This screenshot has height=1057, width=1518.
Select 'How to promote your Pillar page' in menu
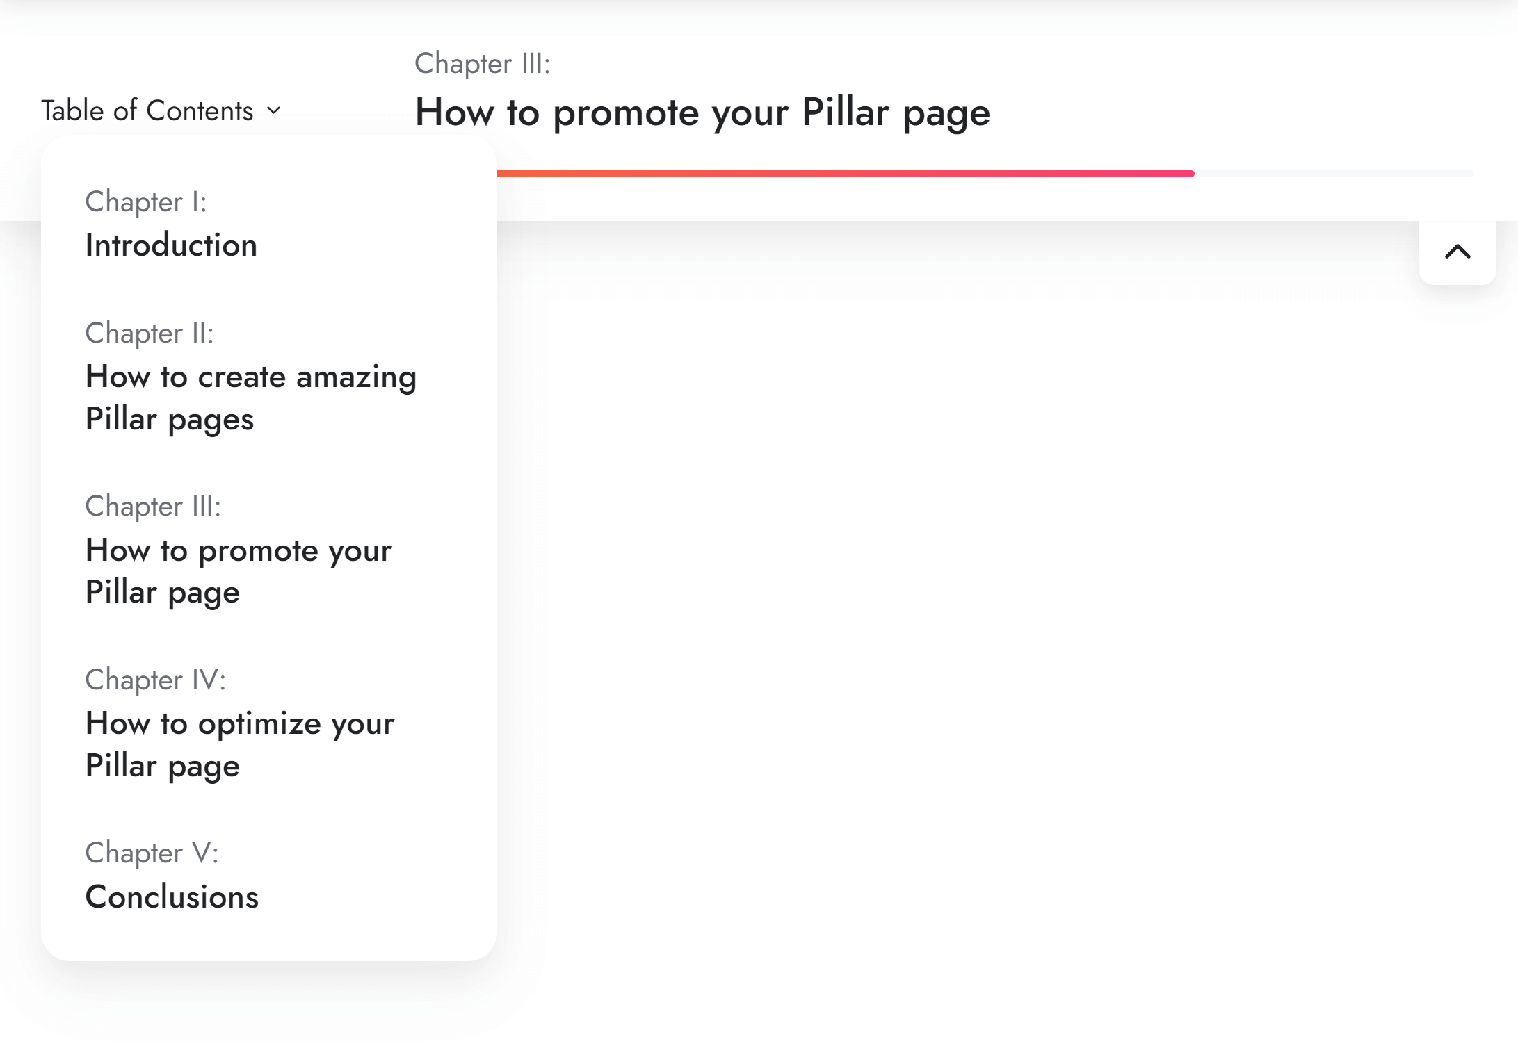tap(238, 571)
